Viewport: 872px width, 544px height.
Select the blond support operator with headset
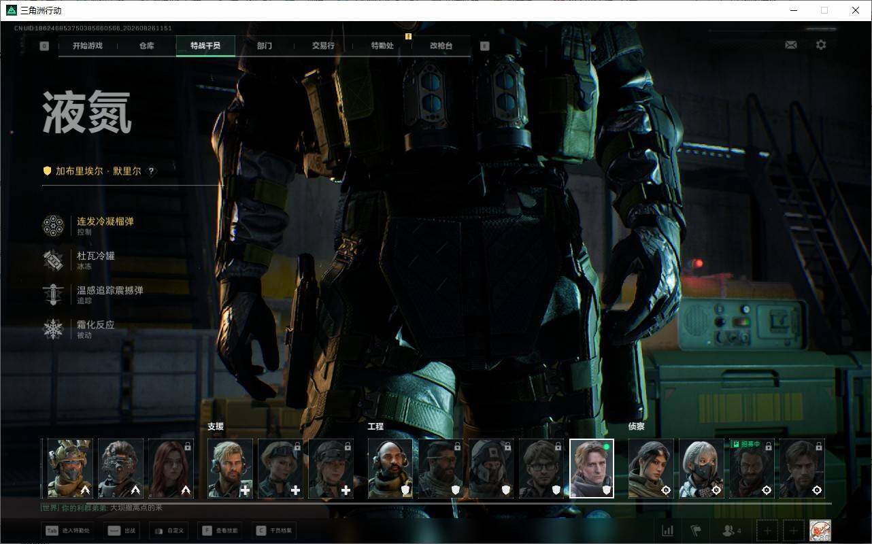(230, 469)
